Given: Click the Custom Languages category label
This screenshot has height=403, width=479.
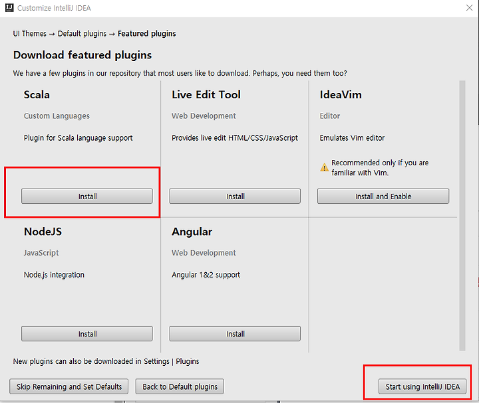Looking at the screenshot, I should [57, 116].
